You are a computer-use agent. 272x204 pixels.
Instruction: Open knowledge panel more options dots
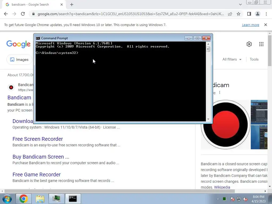[x=220, y=93]
